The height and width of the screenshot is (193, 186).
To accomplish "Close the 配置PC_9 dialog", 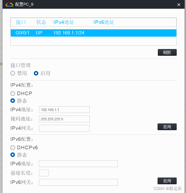I will [179, 5].
